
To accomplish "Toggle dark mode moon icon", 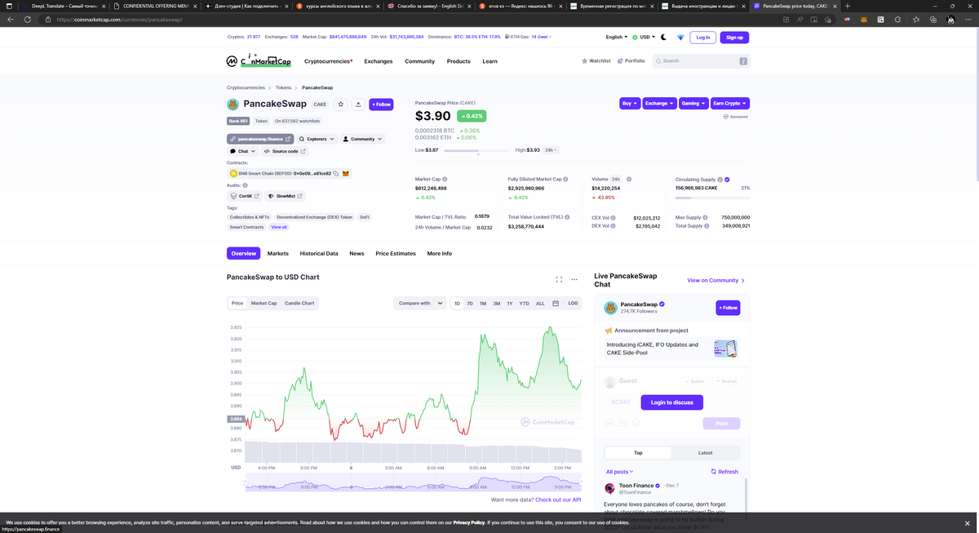I will point(663,38).
